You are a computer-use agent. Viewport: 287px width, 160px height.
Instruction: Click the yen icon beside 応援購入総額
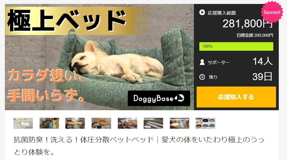202,13
